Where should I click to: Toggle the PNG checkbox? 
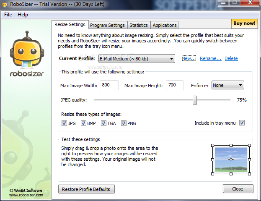[124, 123]
